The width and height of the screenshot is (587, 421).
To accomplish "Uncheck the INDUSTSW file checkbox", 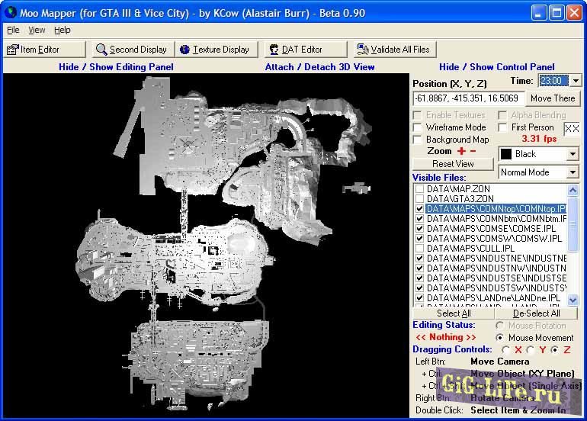I will (419, 288).
